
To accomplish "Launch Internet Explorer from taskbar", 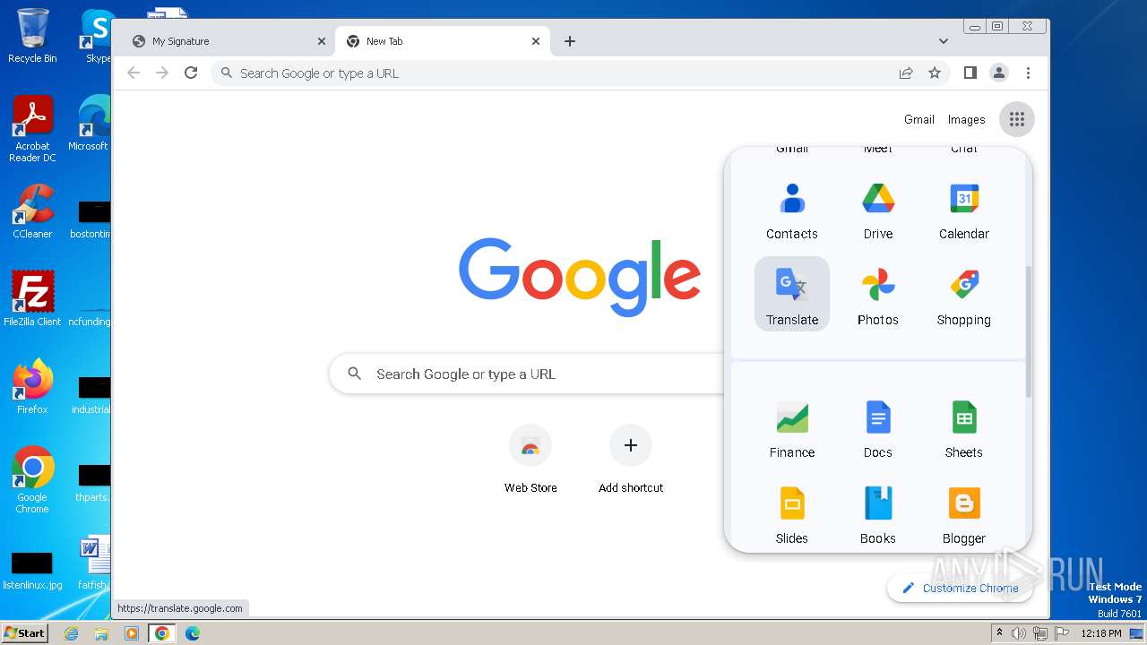I will pos(71,633).
